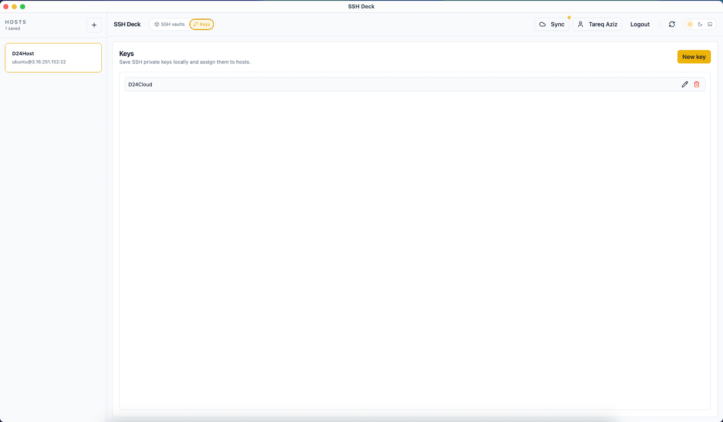Click the Logout link

click(640, 24)
